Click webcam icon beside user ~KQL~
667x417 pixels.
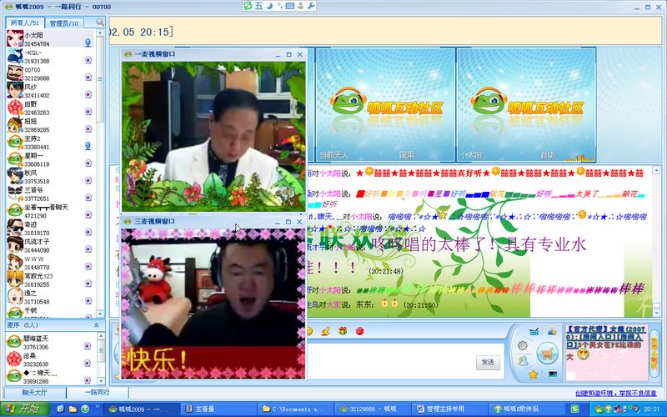coord(88,60)
